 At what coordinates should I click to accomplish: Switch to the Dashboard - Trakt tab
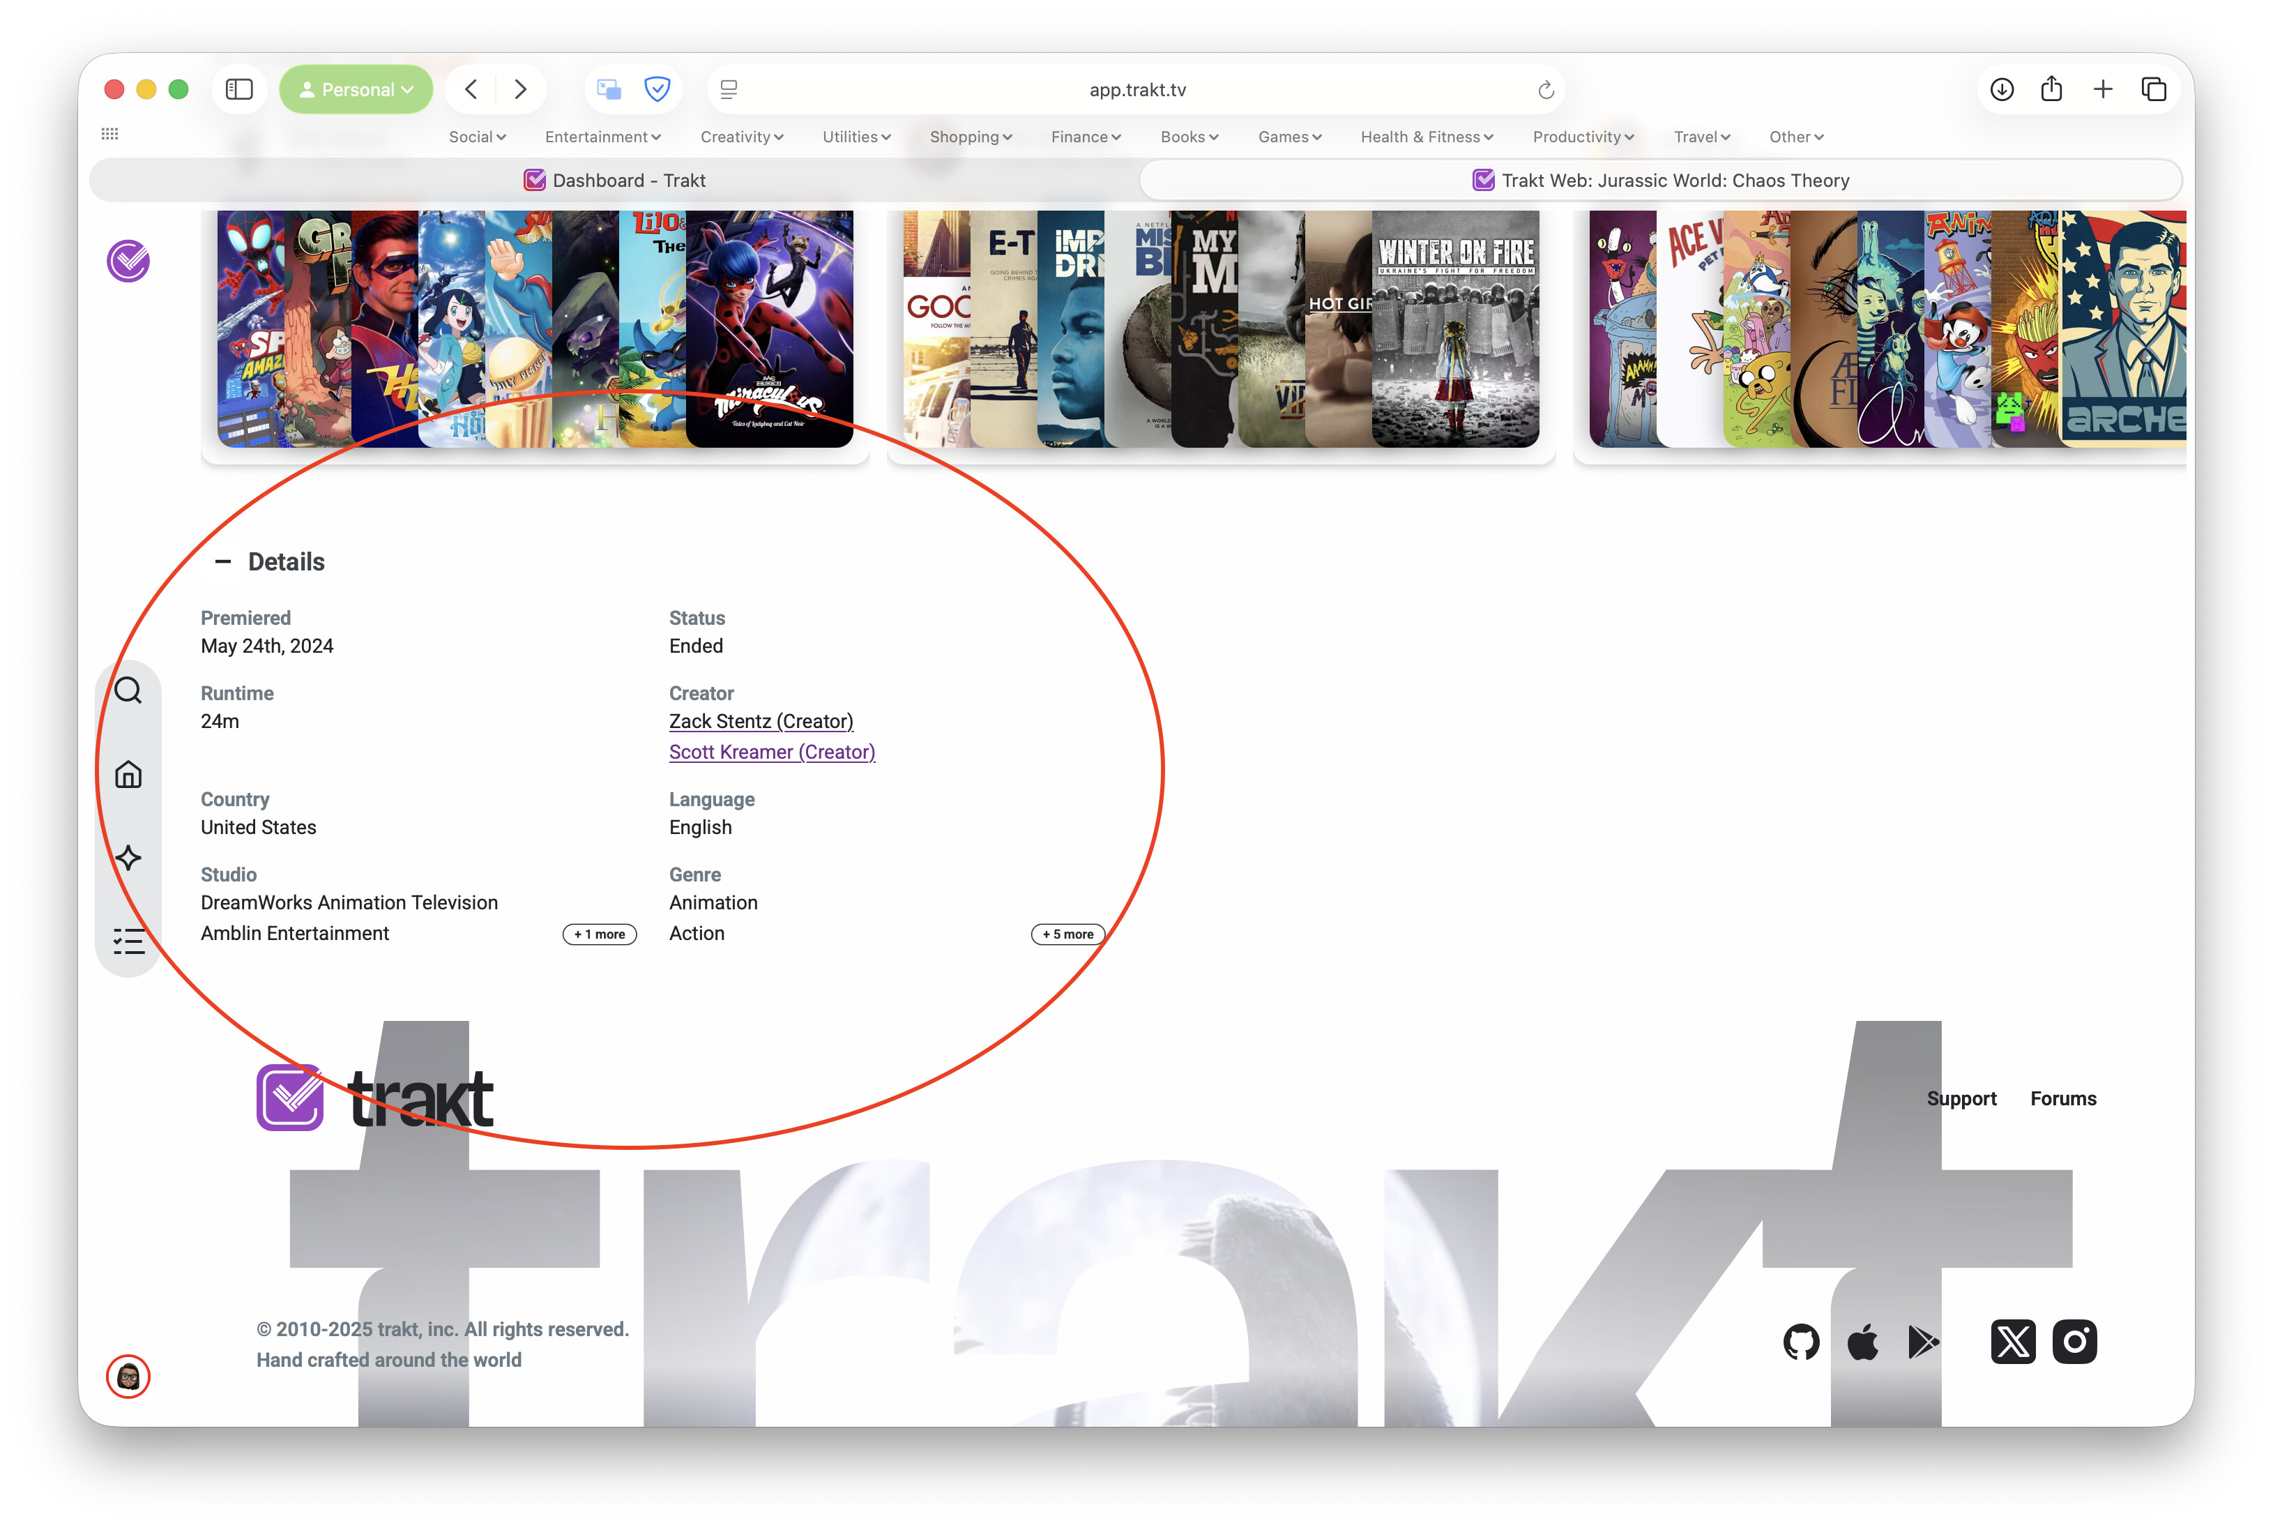pos(614,181)
